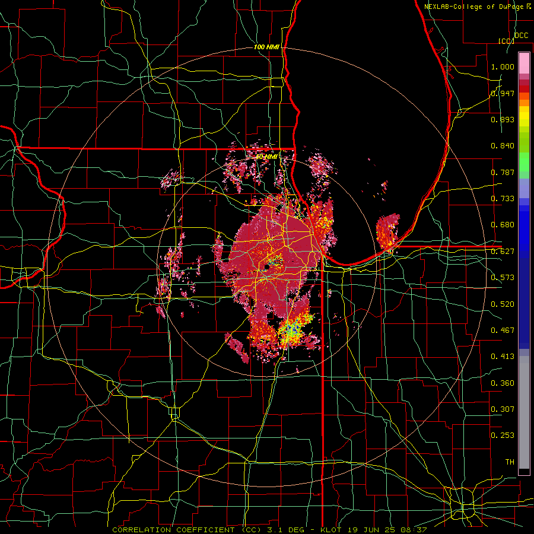Click the 0.893 scale value

503,119
